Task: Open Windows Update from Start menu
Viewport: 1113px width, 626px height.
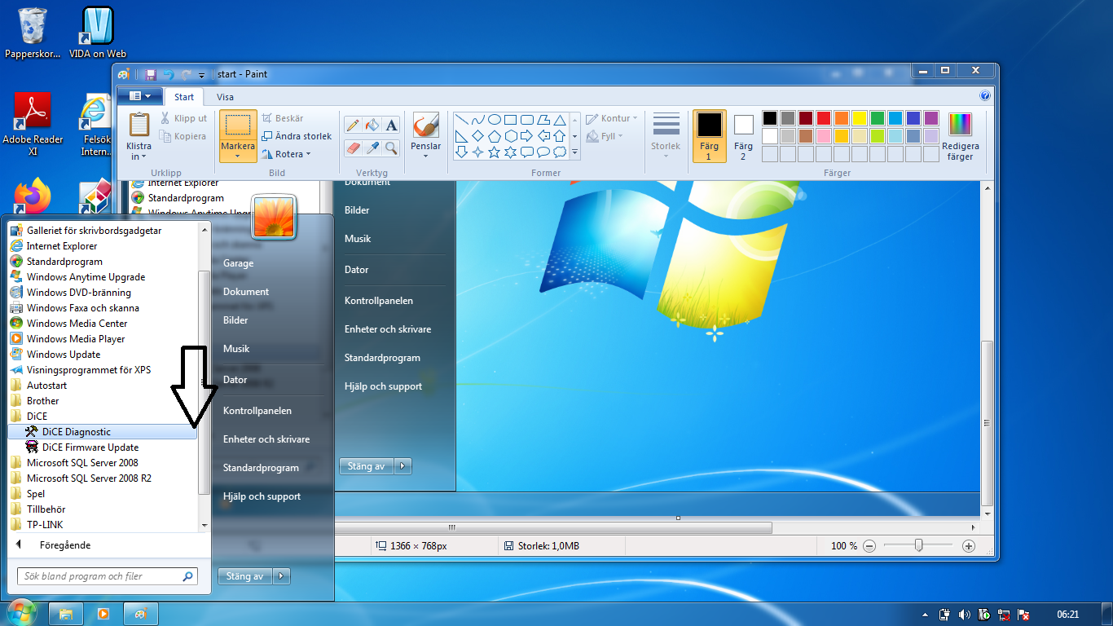Action: [102, 355]
